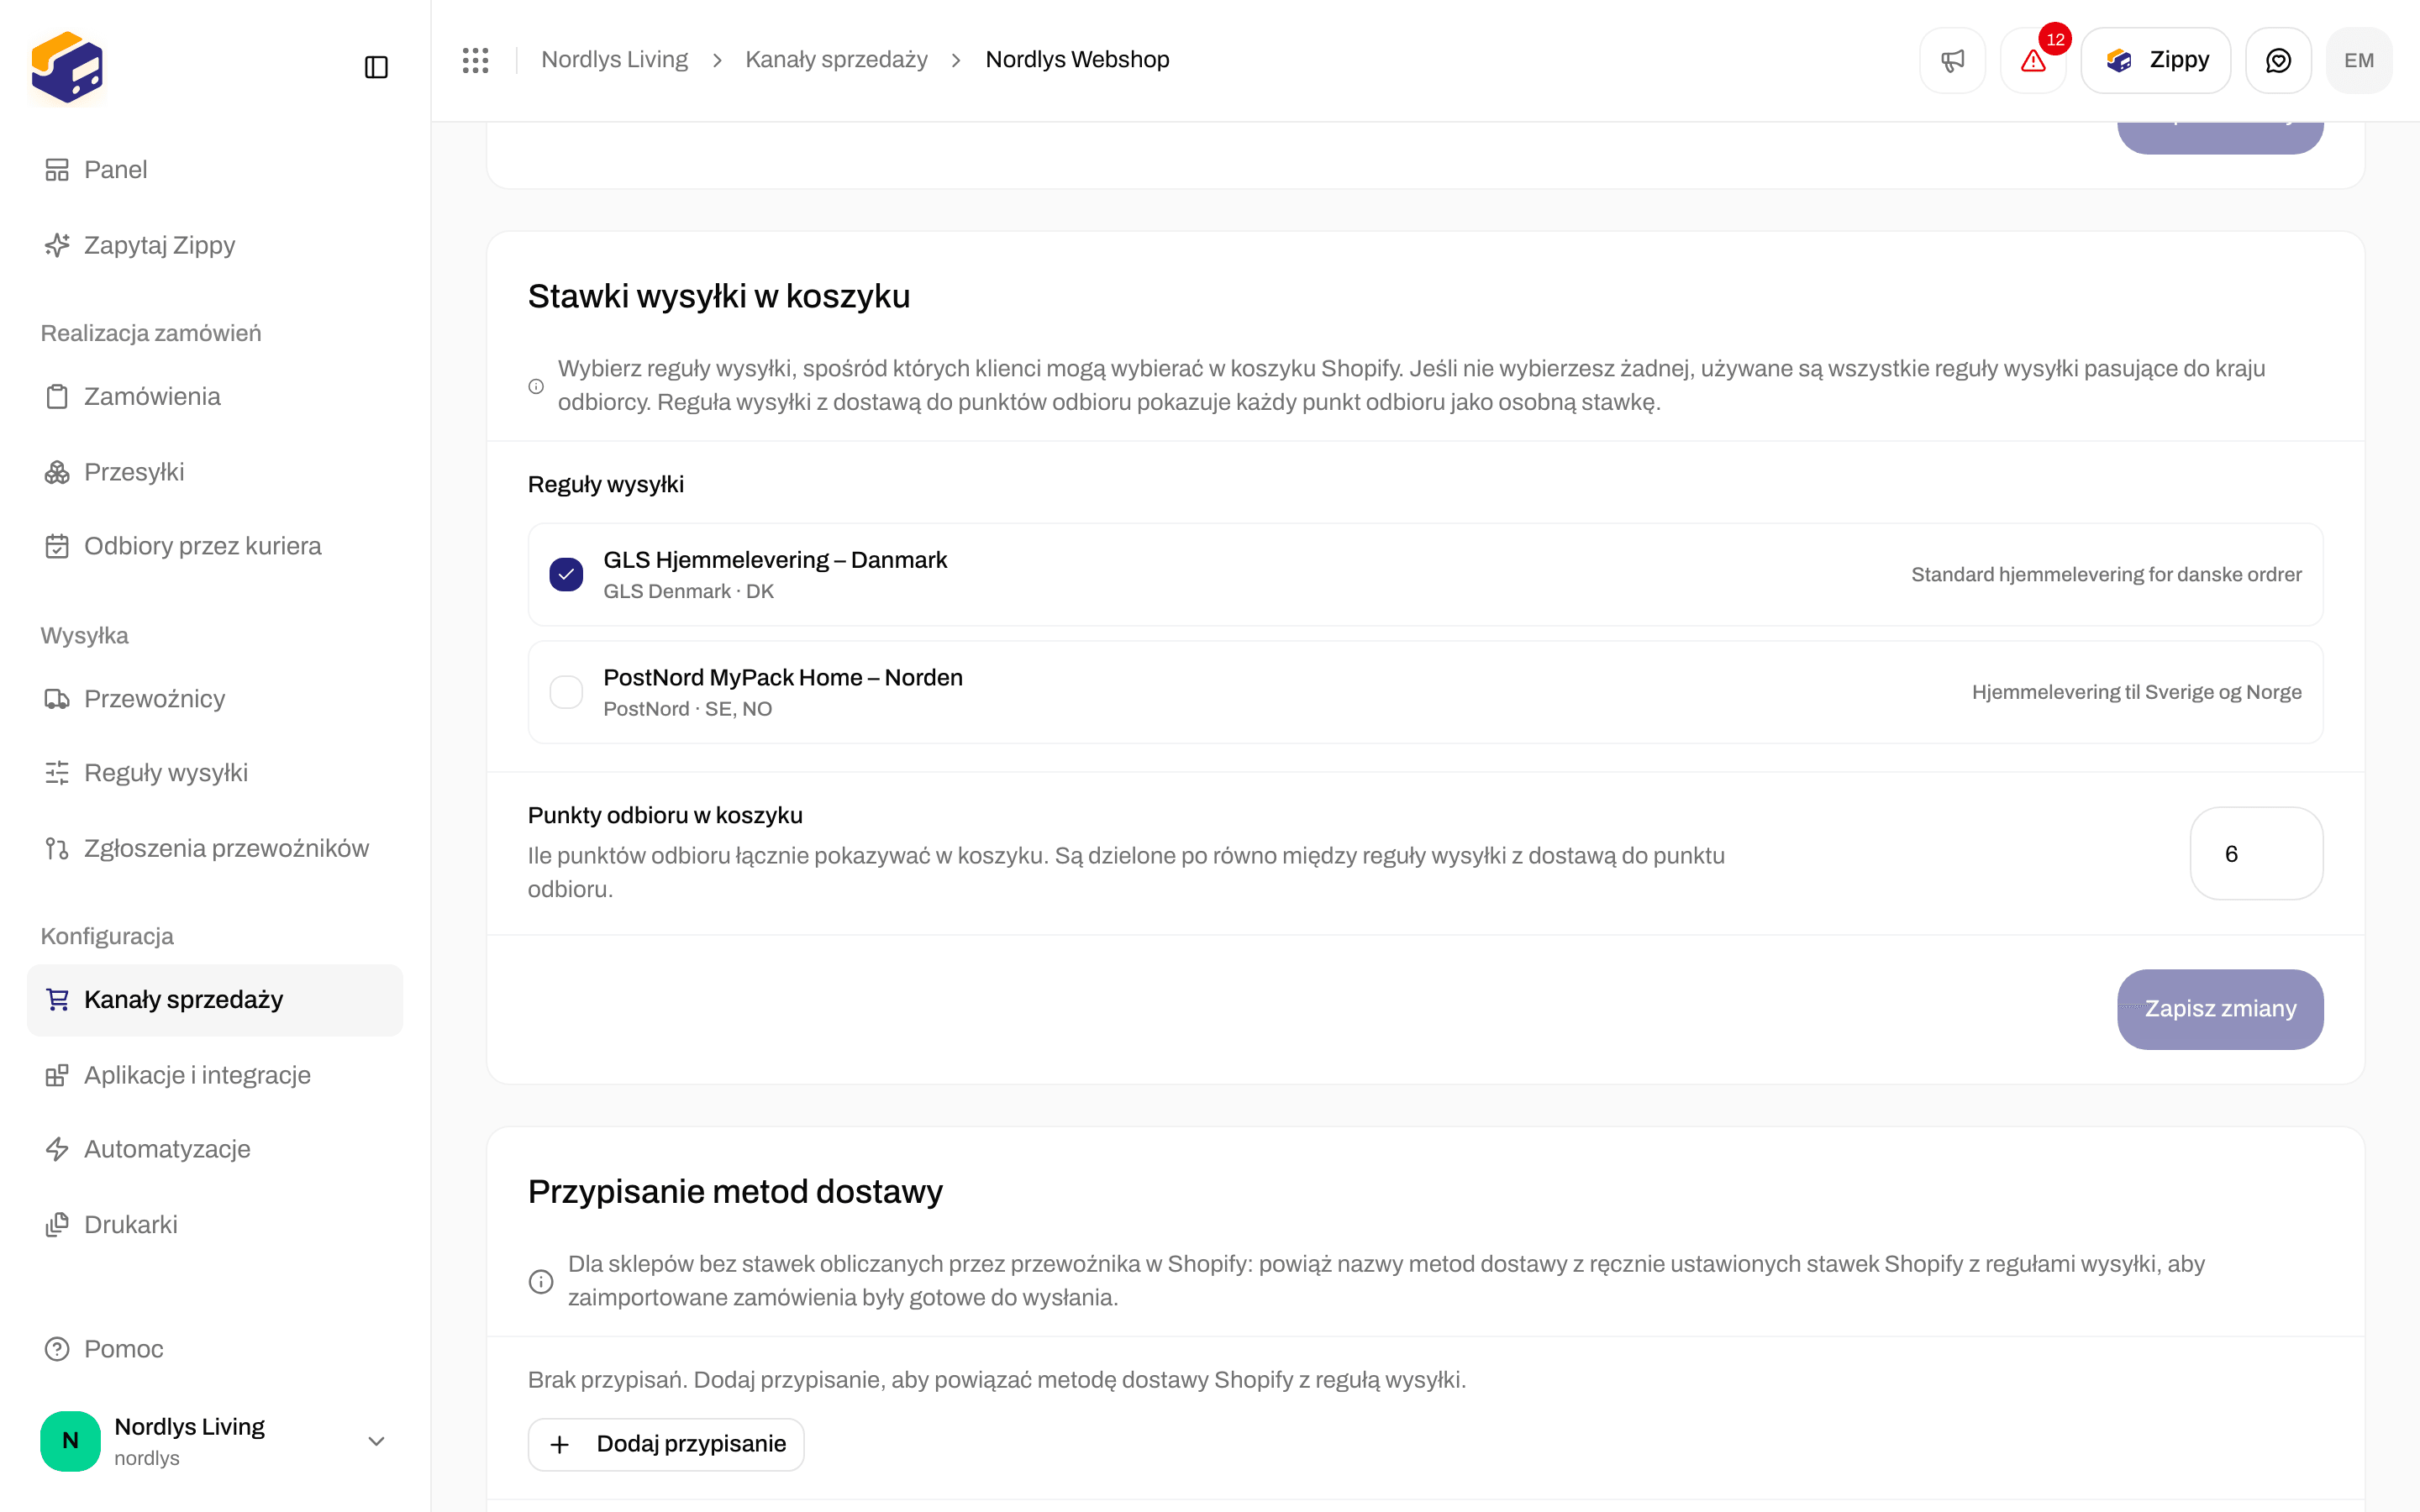This screenshot has width=2420, height=1512.
Task: Collapse the sidebar panel icon
Action: point(376,67)
